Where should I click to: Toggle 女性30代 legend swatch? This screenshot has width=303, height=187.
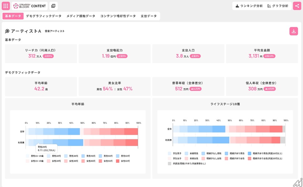tap(66, 161)
